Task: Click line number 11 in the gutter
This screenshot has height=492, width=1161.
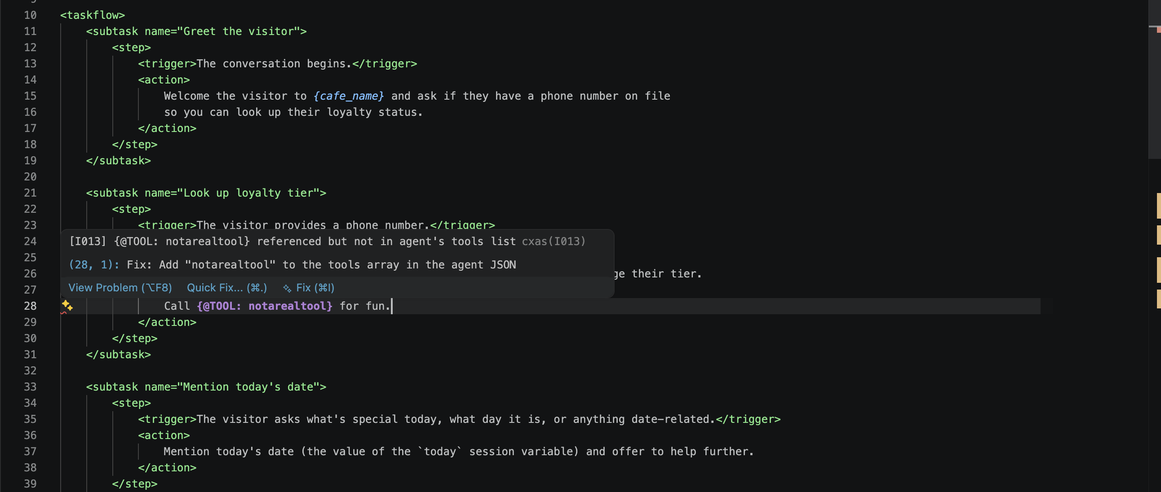Action: pos(30,31)
